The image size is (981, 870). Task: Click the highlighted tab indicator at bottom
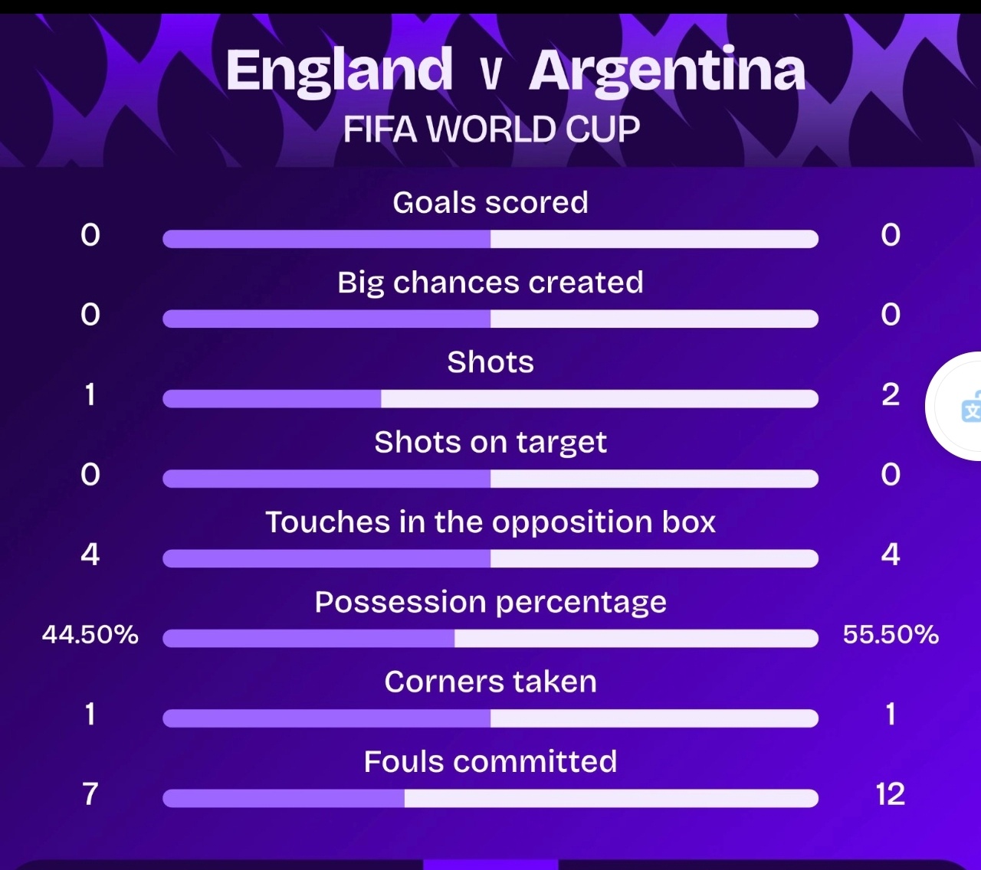coord(490,865)
